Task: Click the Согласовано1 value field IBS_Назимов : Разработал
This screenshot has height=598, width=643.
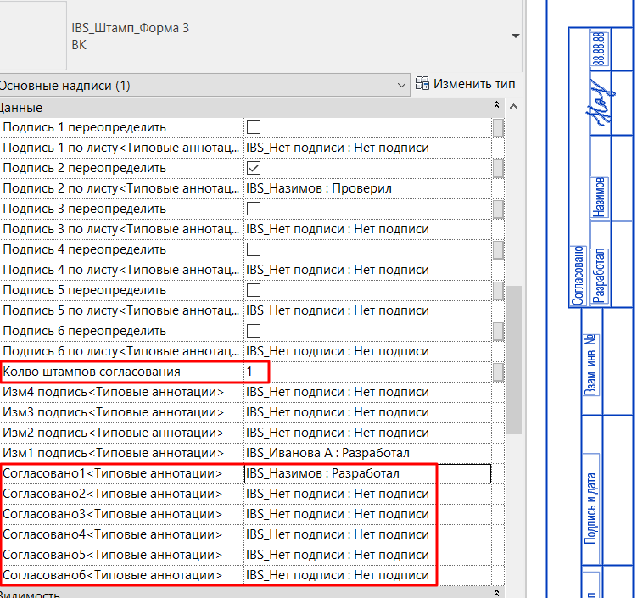Action: tap(368, 473)
